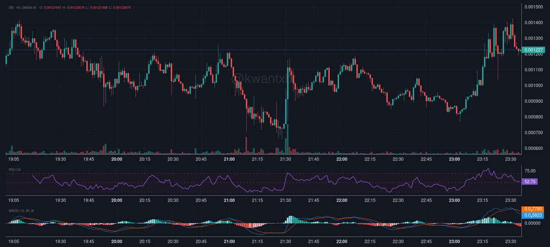Screen dimensions: 550x247
Task: Click the 75.00 level on RSI axis
Action: click(531, 171)
